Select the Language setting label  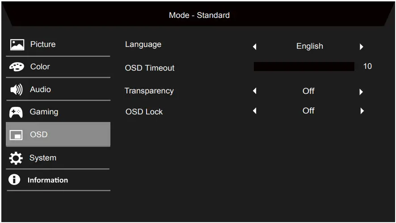click(x=143, y=44)
